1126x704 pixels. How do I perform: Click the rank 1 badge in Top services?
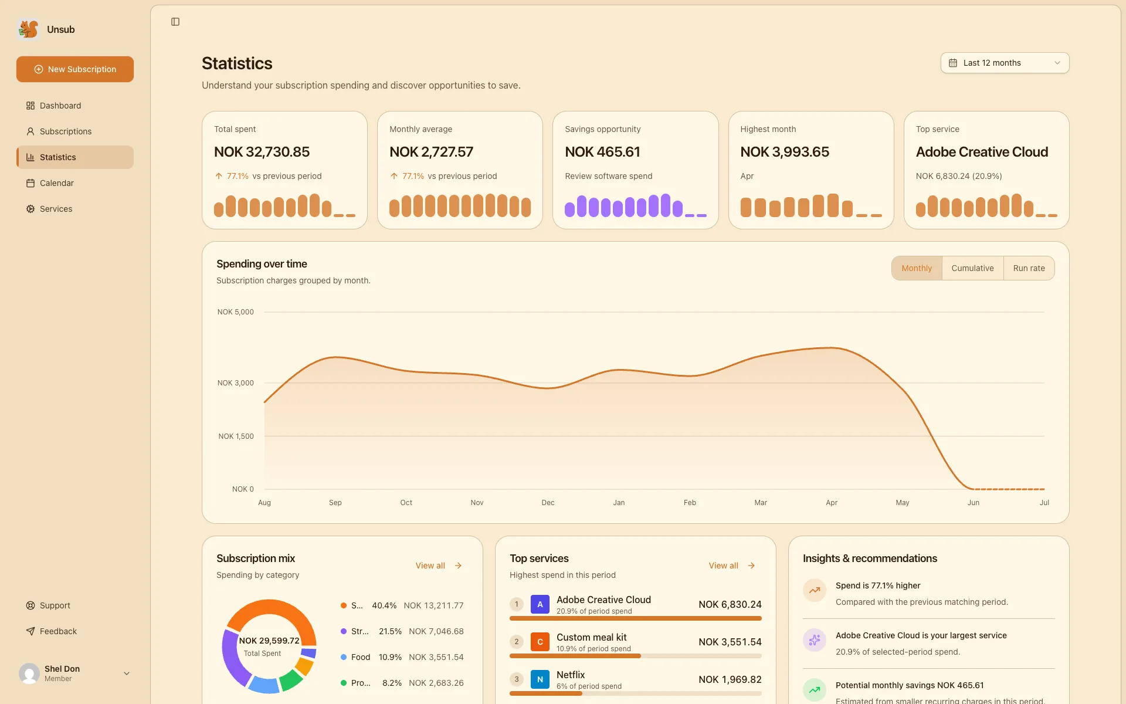(x=517, y=604)
